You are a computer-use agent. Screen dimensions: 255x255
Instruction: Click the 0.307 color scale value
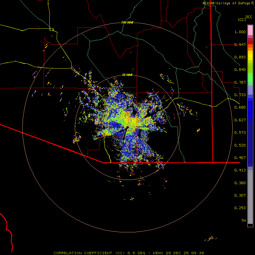pyautogui.click(x=240, y=195)
